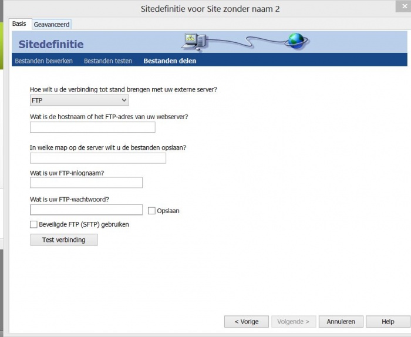The width and height of the screenshot is (411, 337).
Task: Go to Bestanden testen step
Action: (x=108, y=61)
